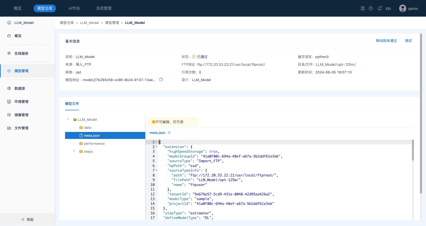Click the apps grid icon in header
426x226 pixels.
tap(363, 8)
